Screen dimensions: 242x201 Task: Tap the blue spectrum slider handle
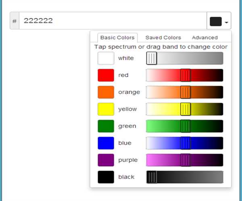[185, 143]
